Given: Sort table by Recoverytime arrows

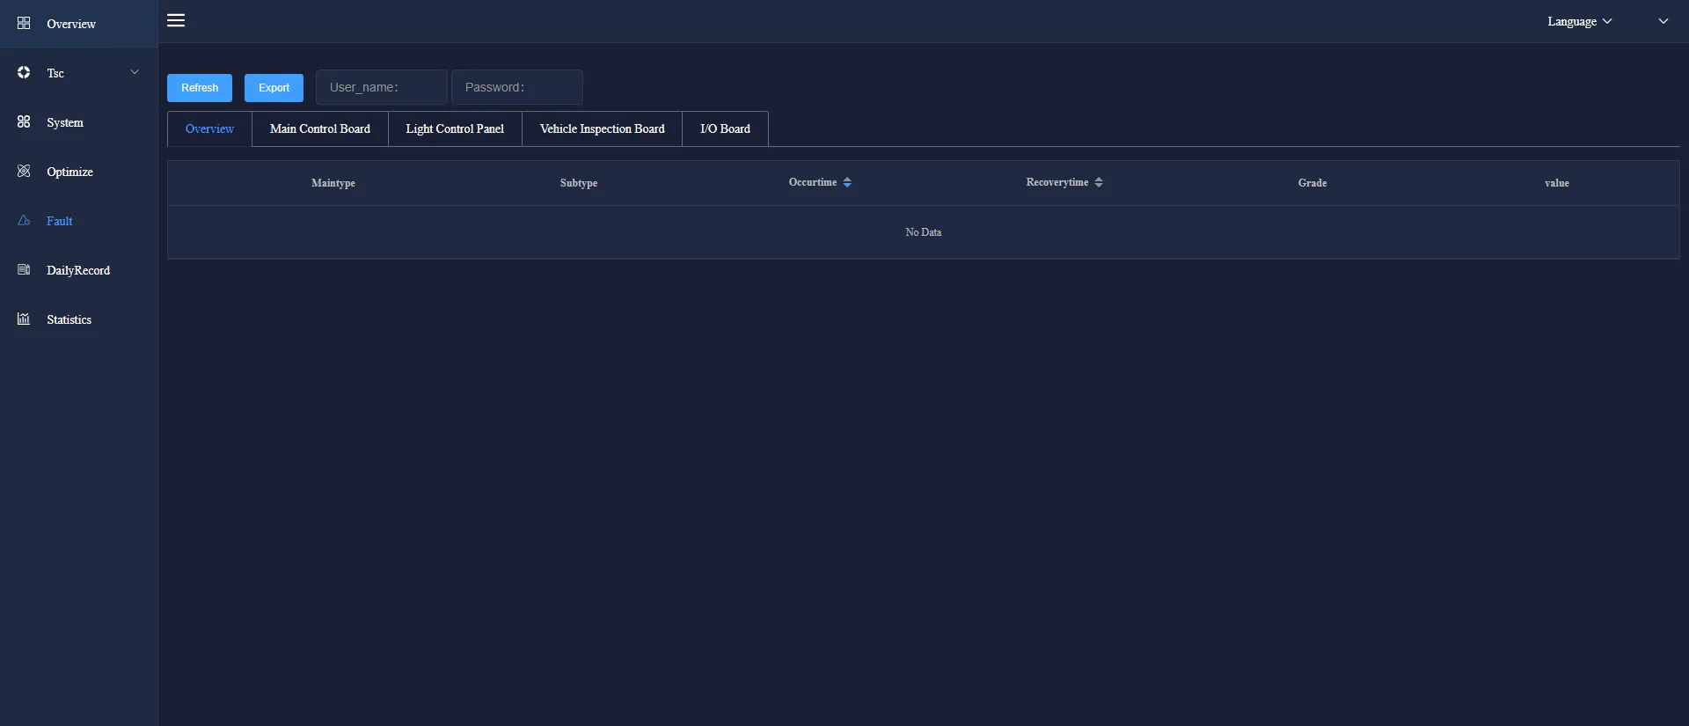Looking at the screenshot, I should pyautogui.click(x=1099, y=182).
